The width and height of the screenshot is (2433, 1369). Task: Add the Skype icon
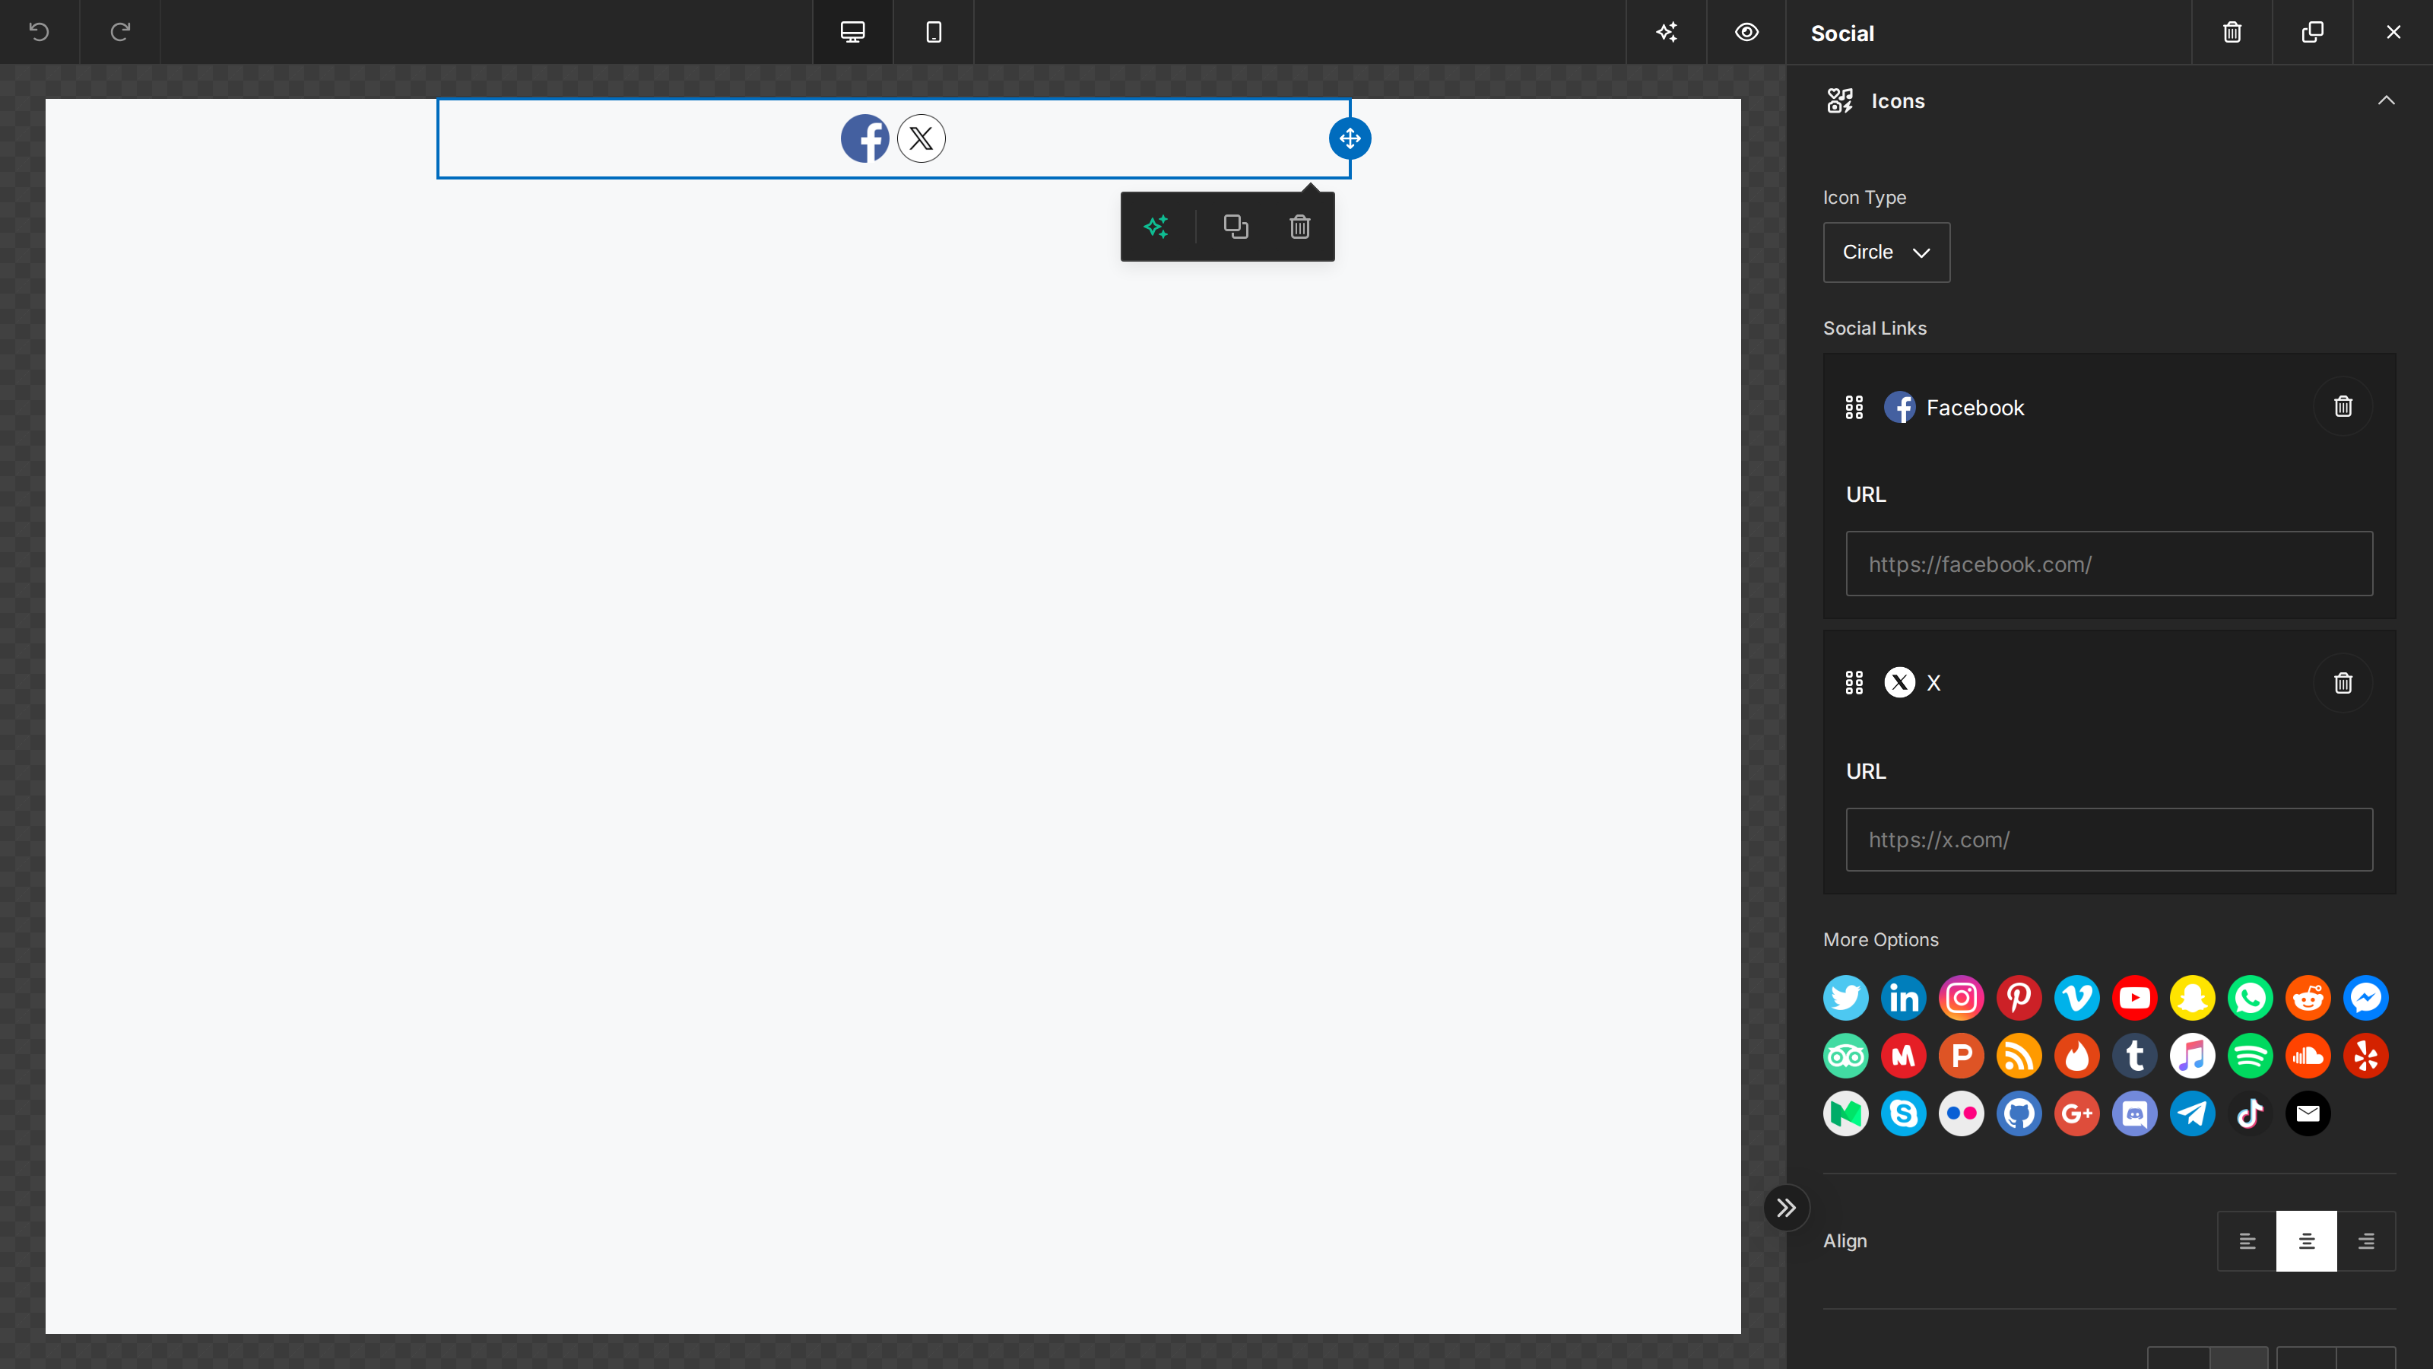(x=1903, y=1113)
